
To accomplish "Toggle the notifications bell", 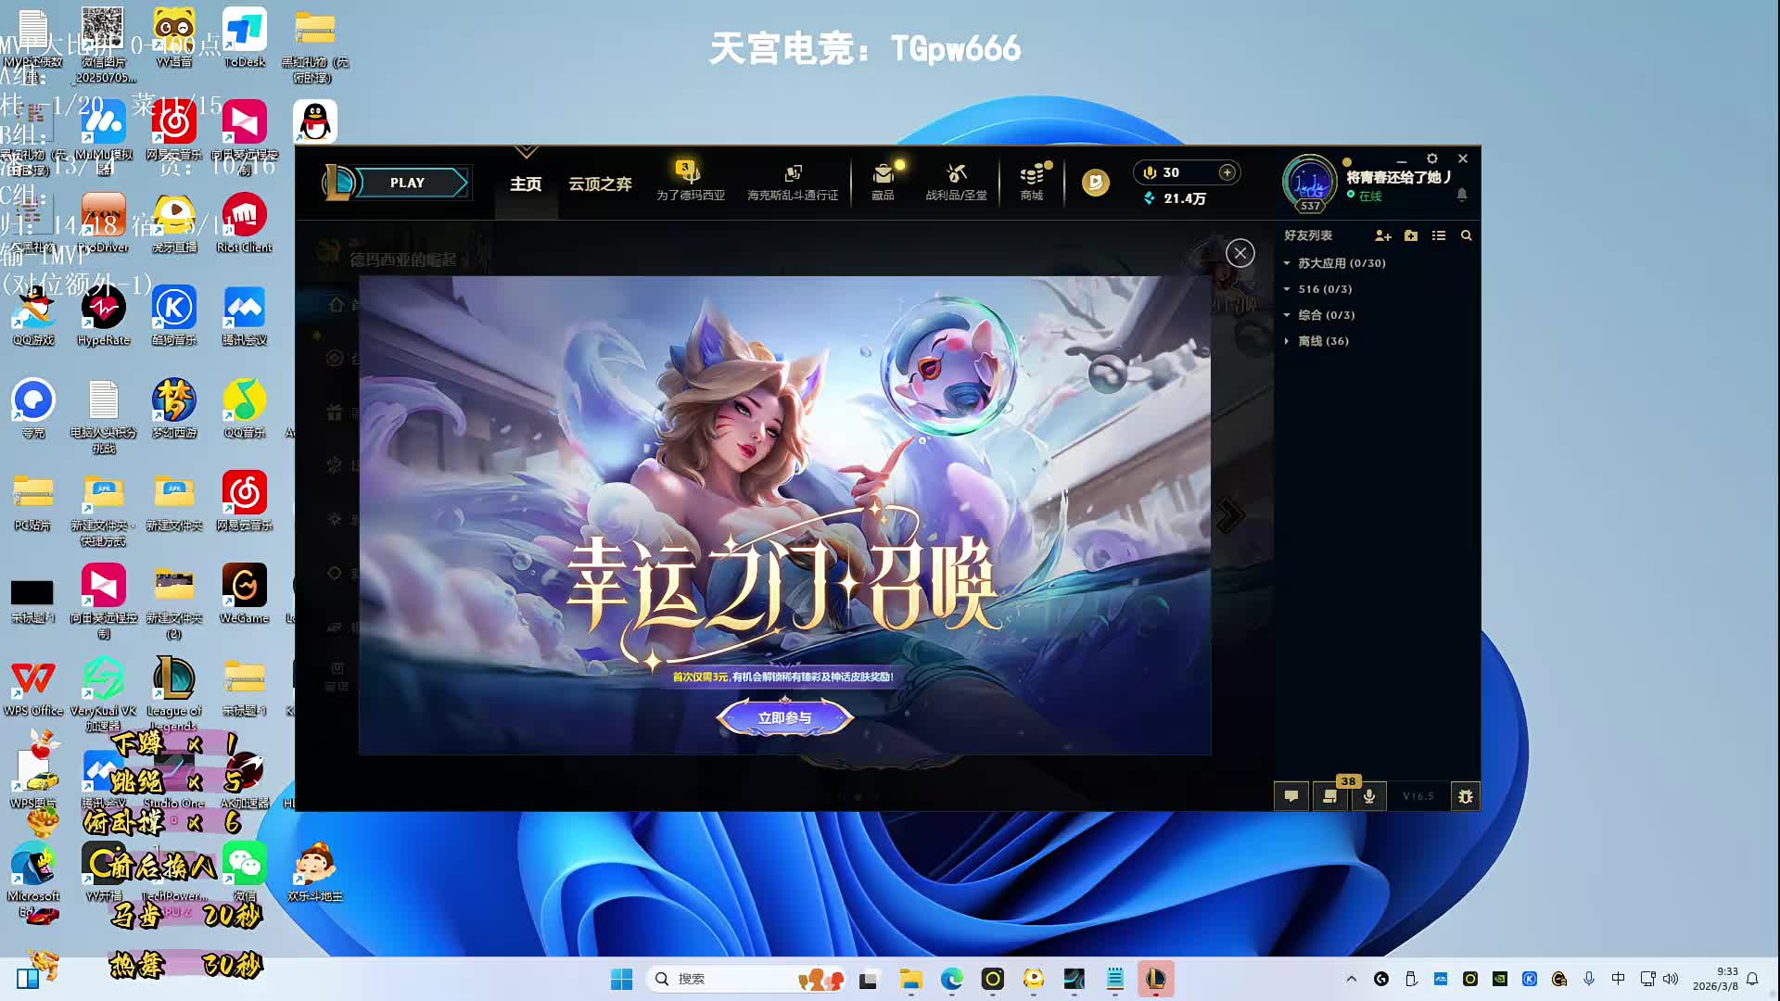I will 1462,195.
